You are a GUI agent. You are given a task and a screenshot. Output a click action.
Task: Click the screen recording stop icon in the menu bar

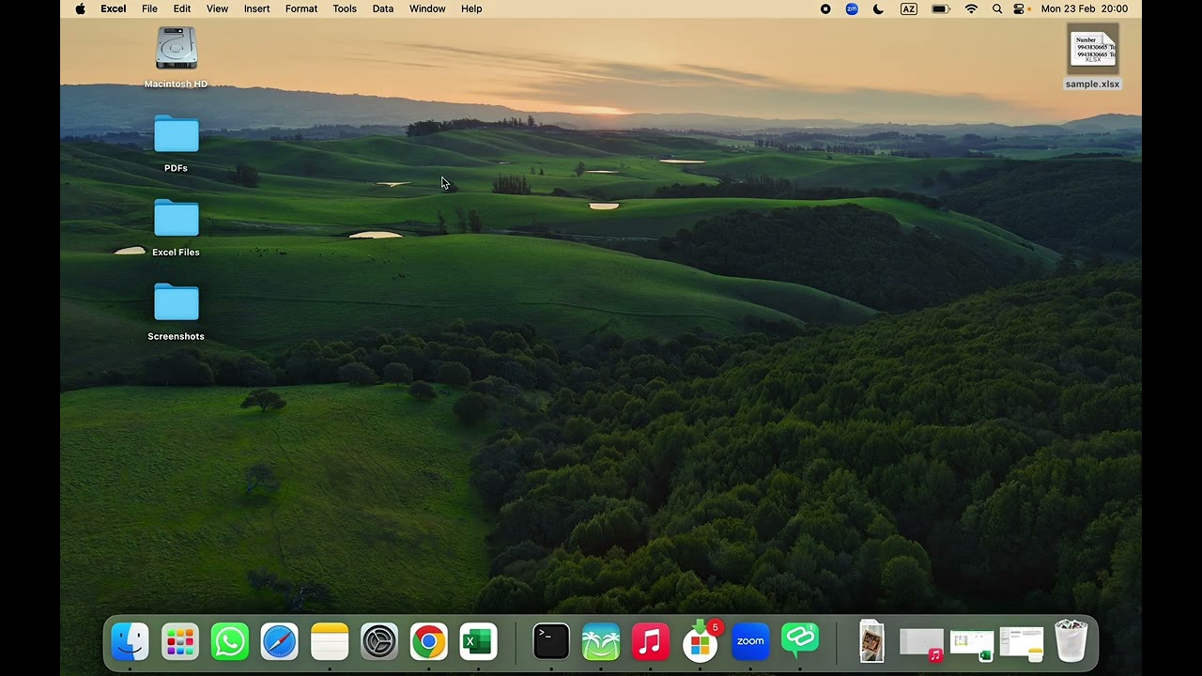tap(825, 9)
